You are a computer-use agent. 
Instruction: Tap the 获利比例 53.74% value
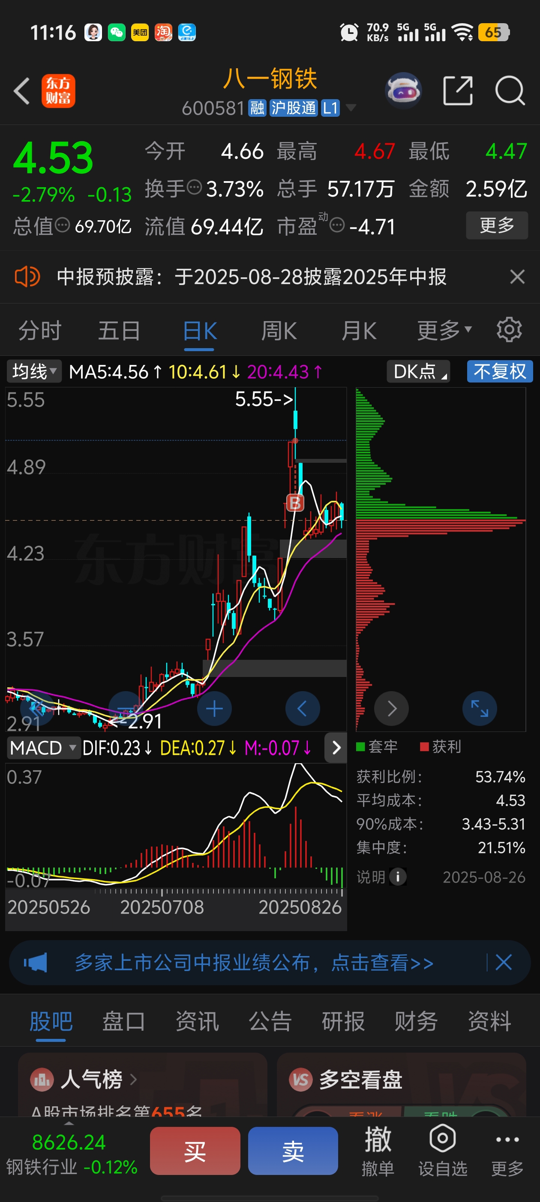tap(500, 777)
